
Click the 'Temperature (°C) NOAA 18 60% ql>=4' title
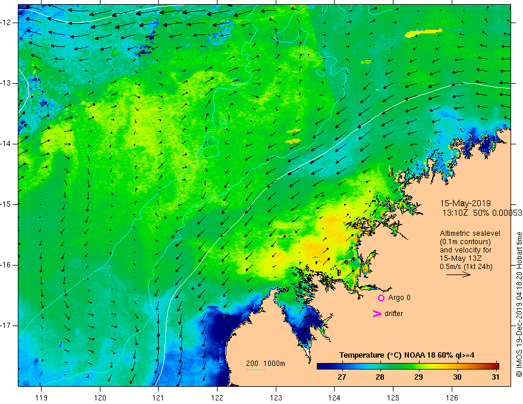point(407,355)
